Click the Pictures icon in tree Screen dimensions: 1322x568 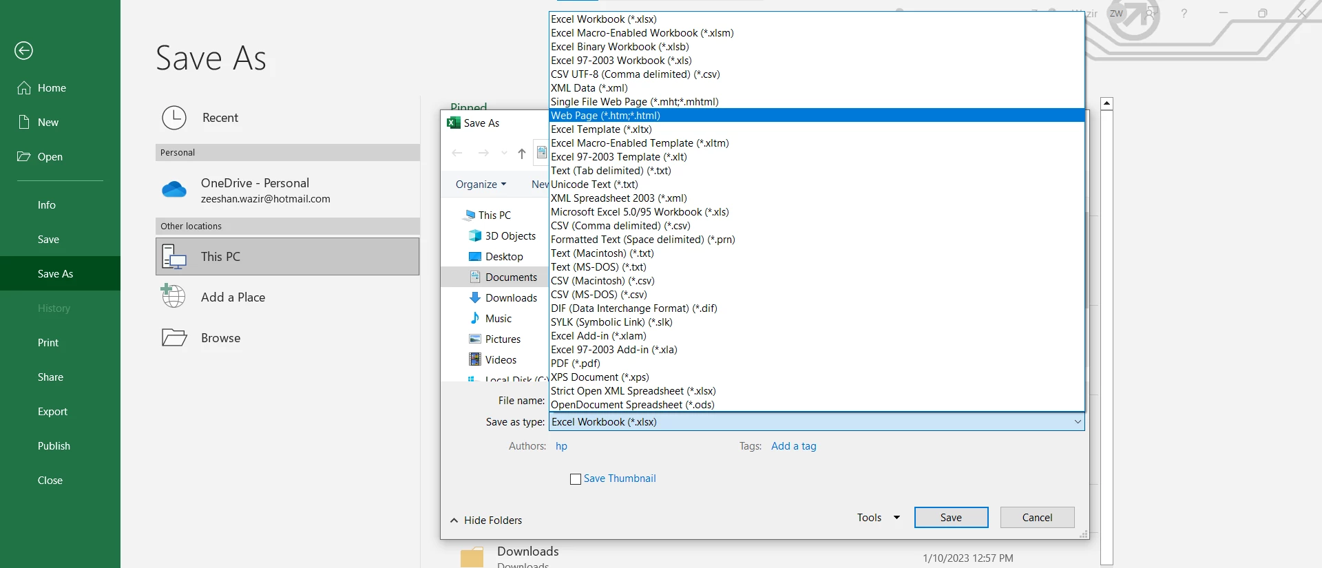(475, 339)
